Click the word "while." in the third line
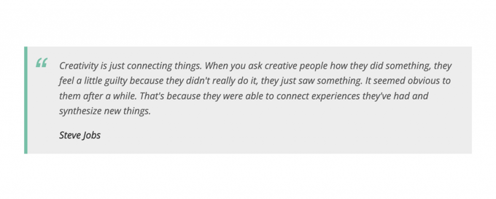Image resolution: width=496 pixels, height=199 pixels. tap(125, 96)
